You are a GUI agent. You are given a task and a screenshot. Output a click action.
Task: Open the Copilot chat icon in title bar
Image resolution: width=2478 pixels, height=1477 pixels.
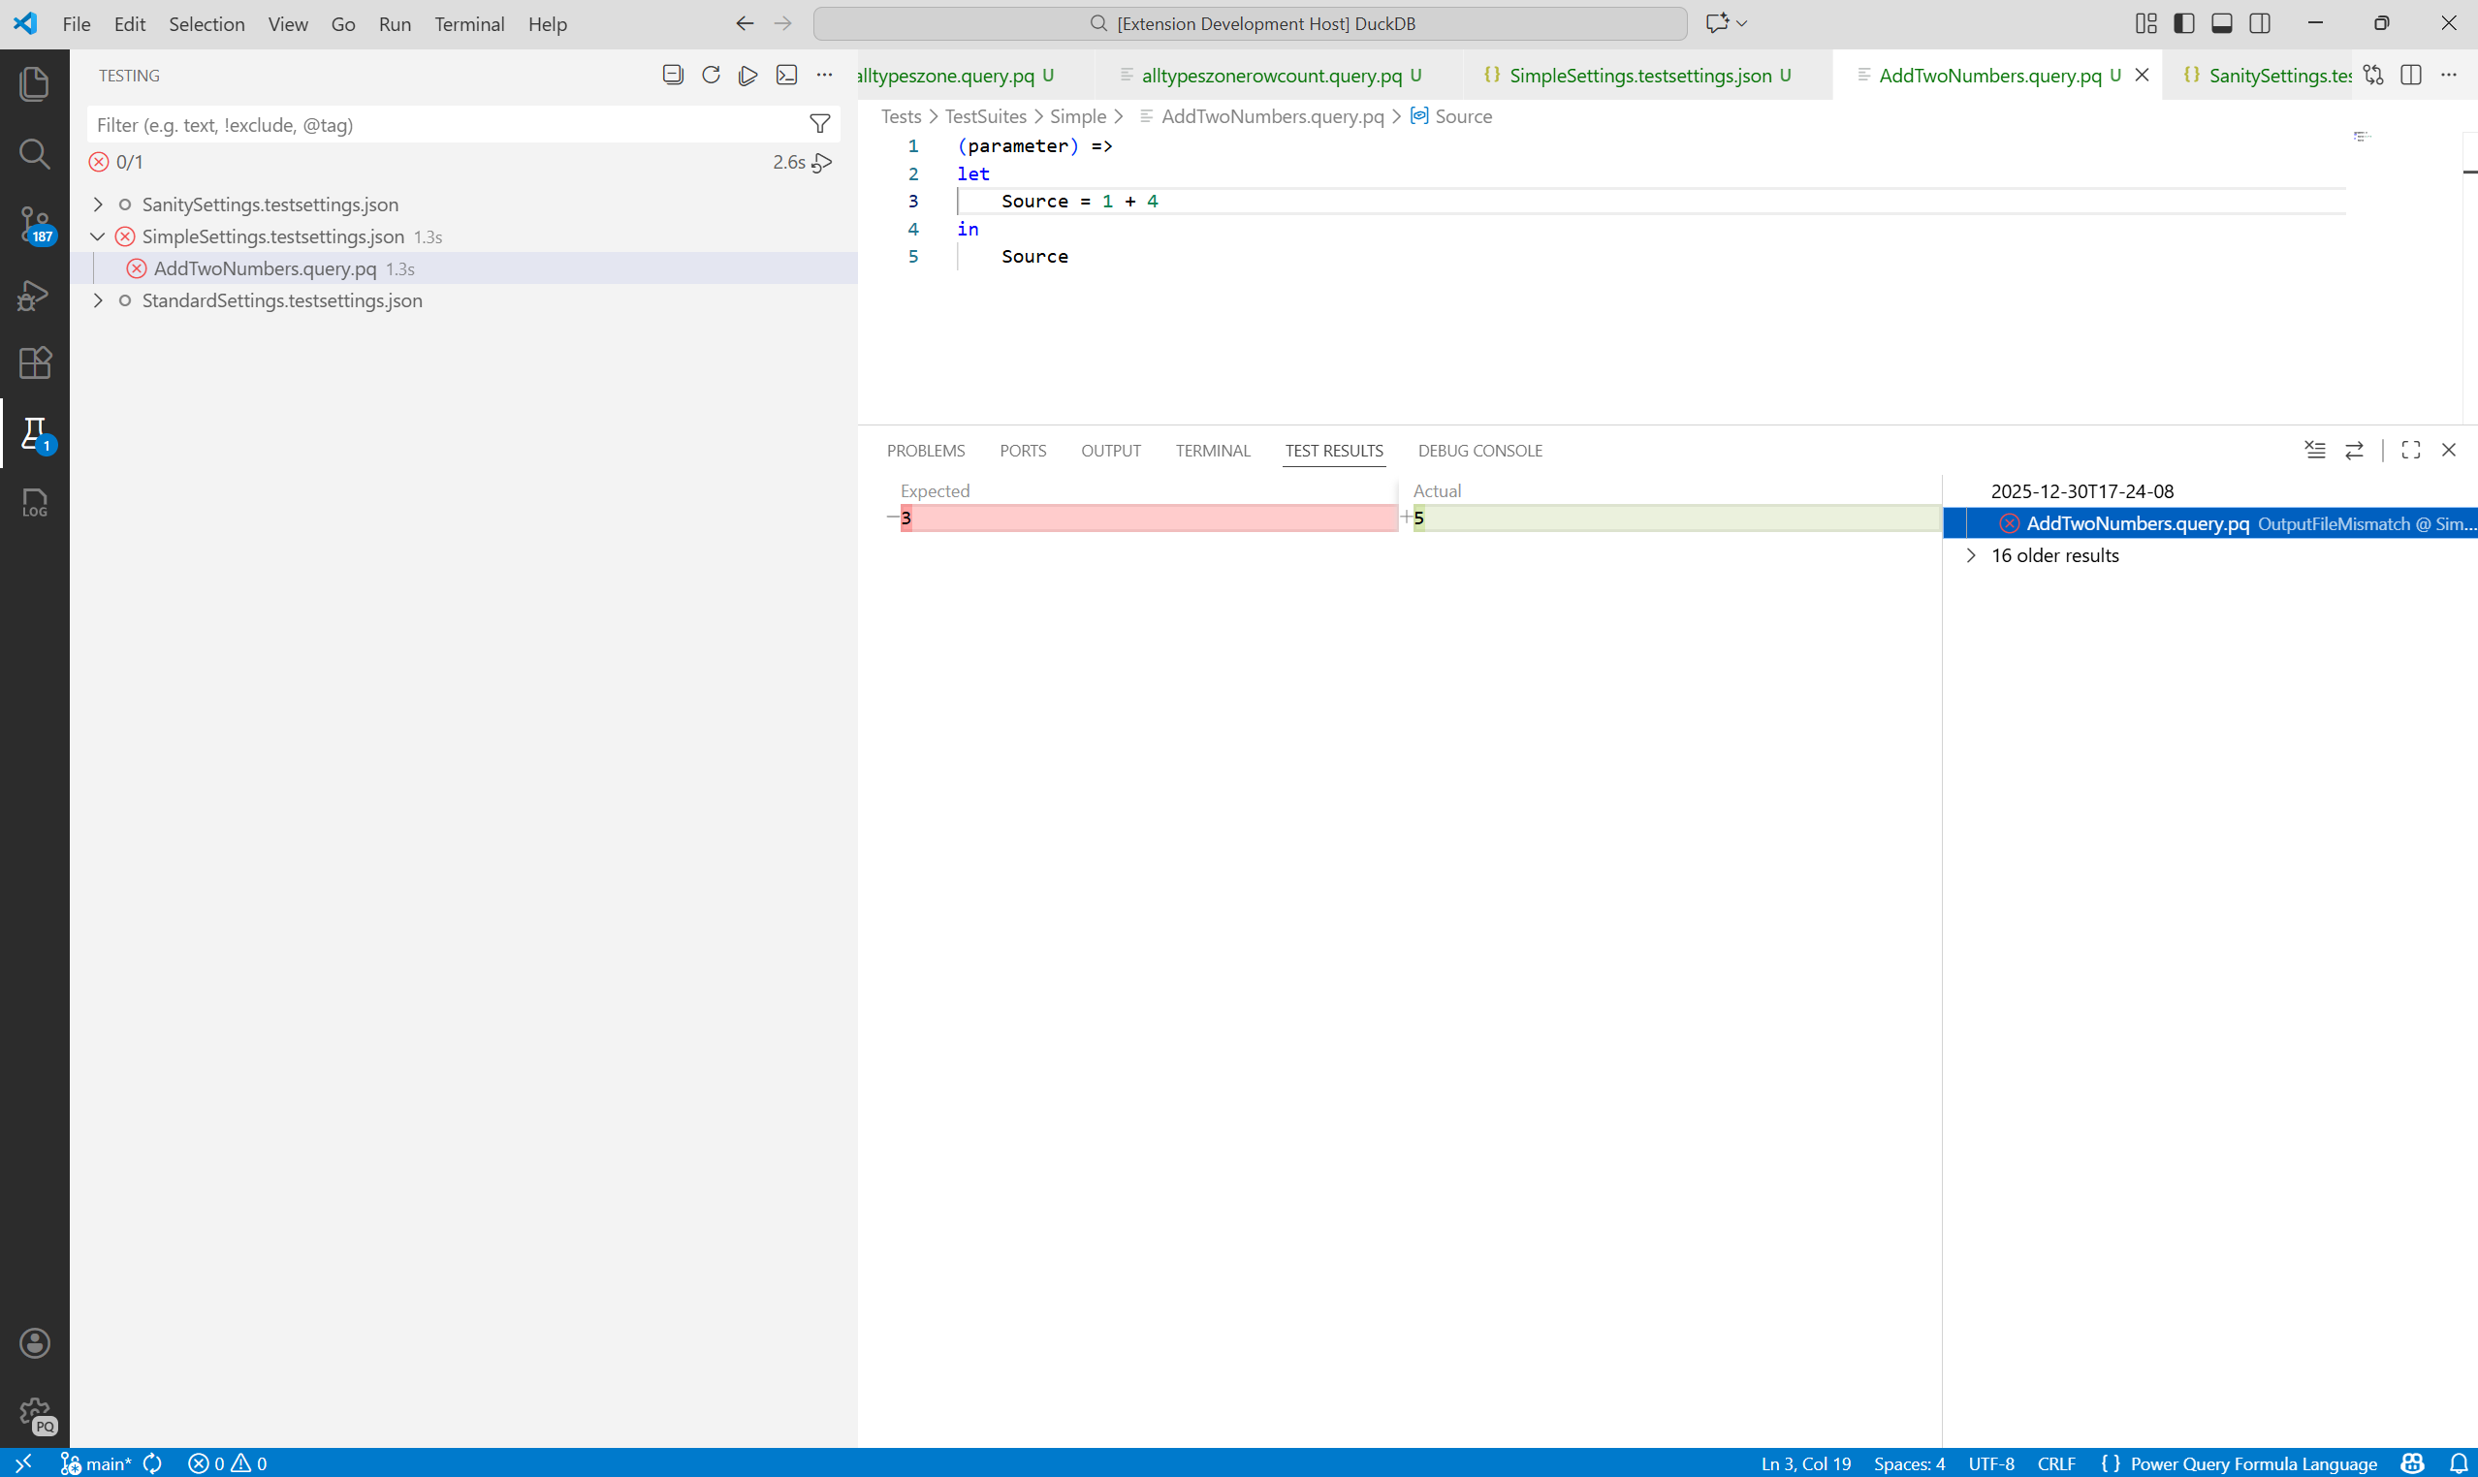click(1717, 23)
